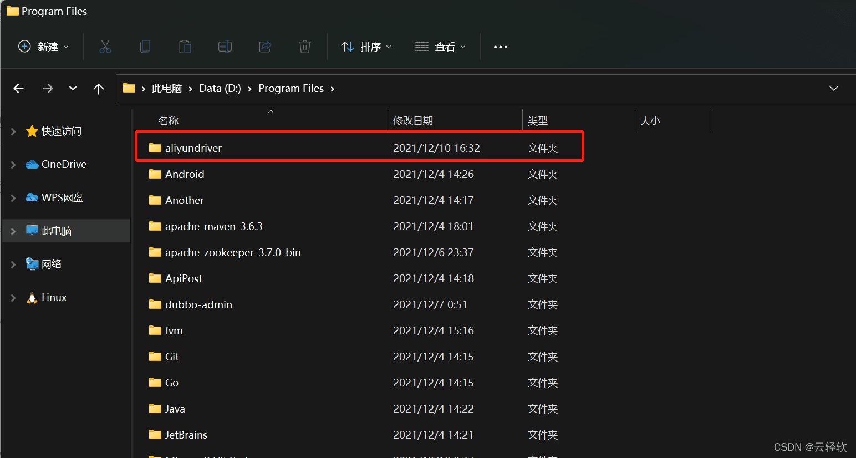Select WPS网盘 in the sidebar
Image resolution: width=856 pixels, height=458 pixels.
click(62, 198)
